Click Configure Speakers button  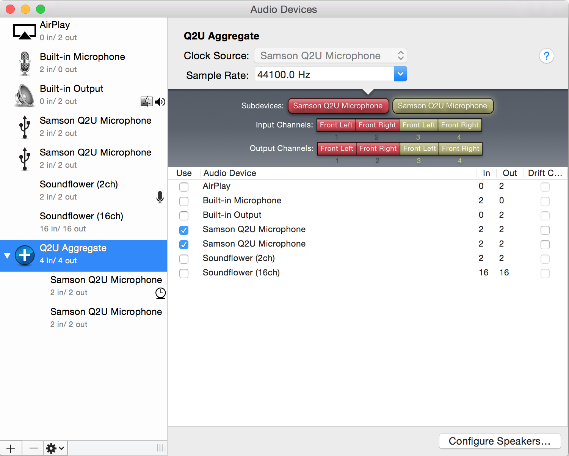pos(499,441)
